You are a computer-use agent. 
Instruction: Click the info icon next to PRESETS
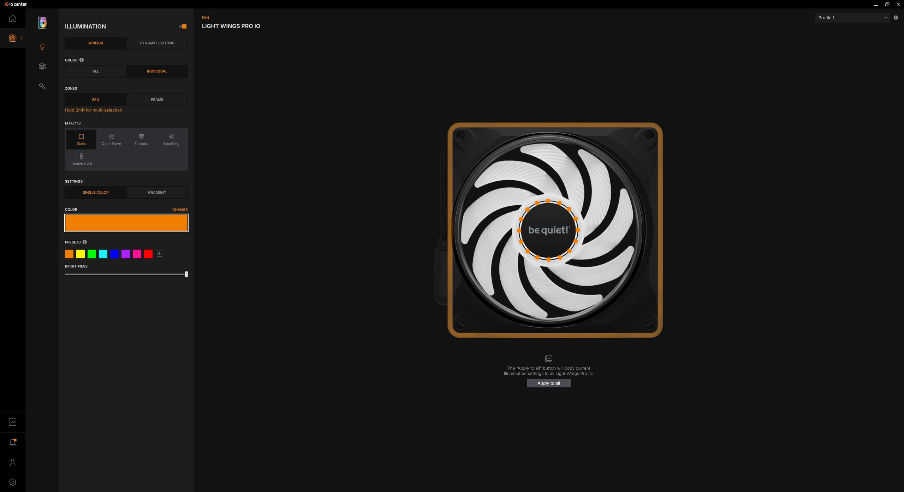(84, 242)
